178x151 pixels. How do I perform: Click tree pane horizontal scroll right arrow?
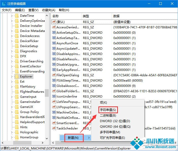point(43,143)
